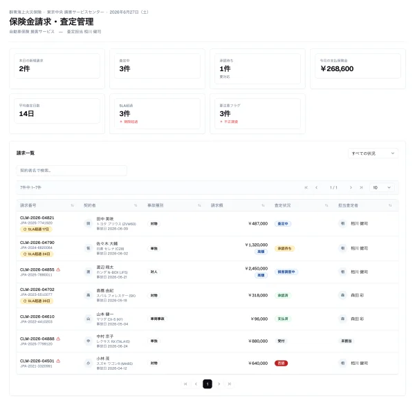Click avatar icon for 中村 京子

tap(89, 341)
